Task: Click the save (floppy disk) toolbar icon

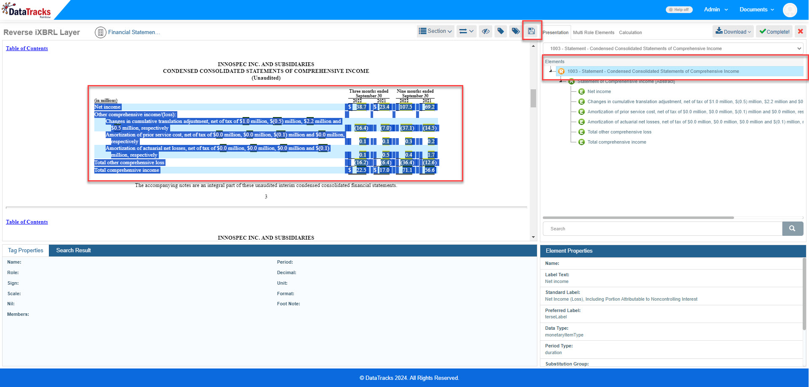Action: tap(531, 31)
